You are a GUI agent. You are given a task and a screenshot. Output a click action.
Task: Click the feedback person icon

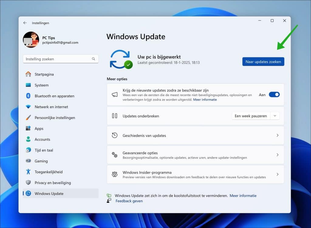(109, 201)
